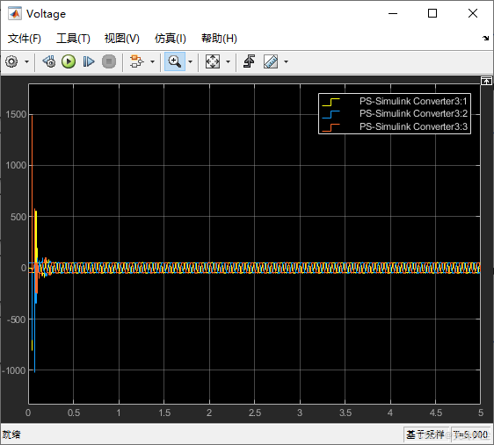Click the dock arrow at the menu bar's right end
Viewport: 494px width, 445px height.
click(485, 39)
